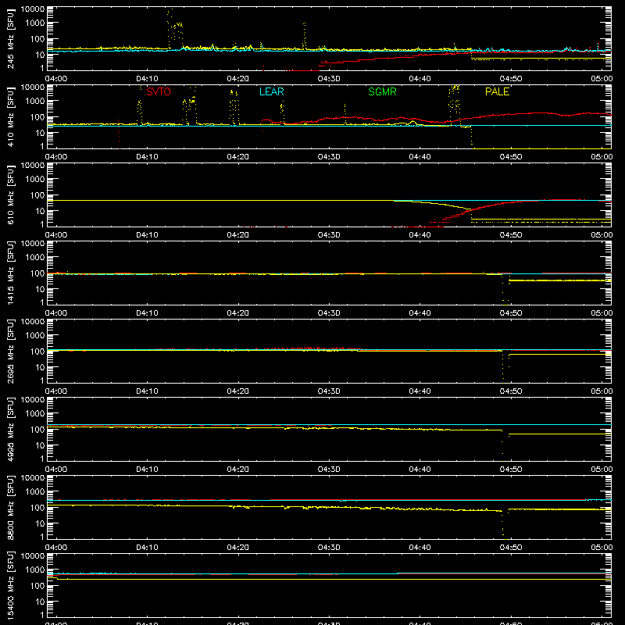This screenshot has height=625, width=625.
Task: Click the green SGMR station label
Action: [x=382, y=91]
